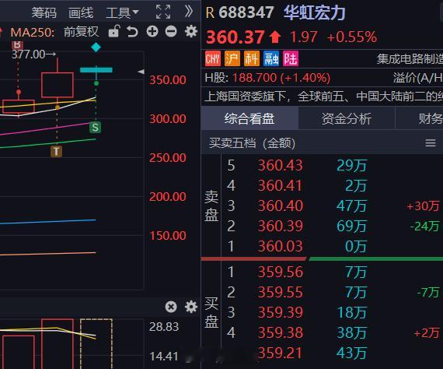
Task: Click the 融 margin trading badge
Action: (x=271, y=58)
